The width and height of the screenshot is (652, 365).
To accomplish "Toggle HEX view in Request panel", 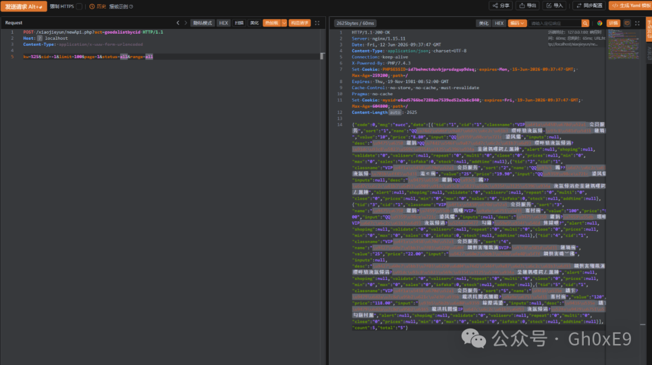I will tap(224, 23).
